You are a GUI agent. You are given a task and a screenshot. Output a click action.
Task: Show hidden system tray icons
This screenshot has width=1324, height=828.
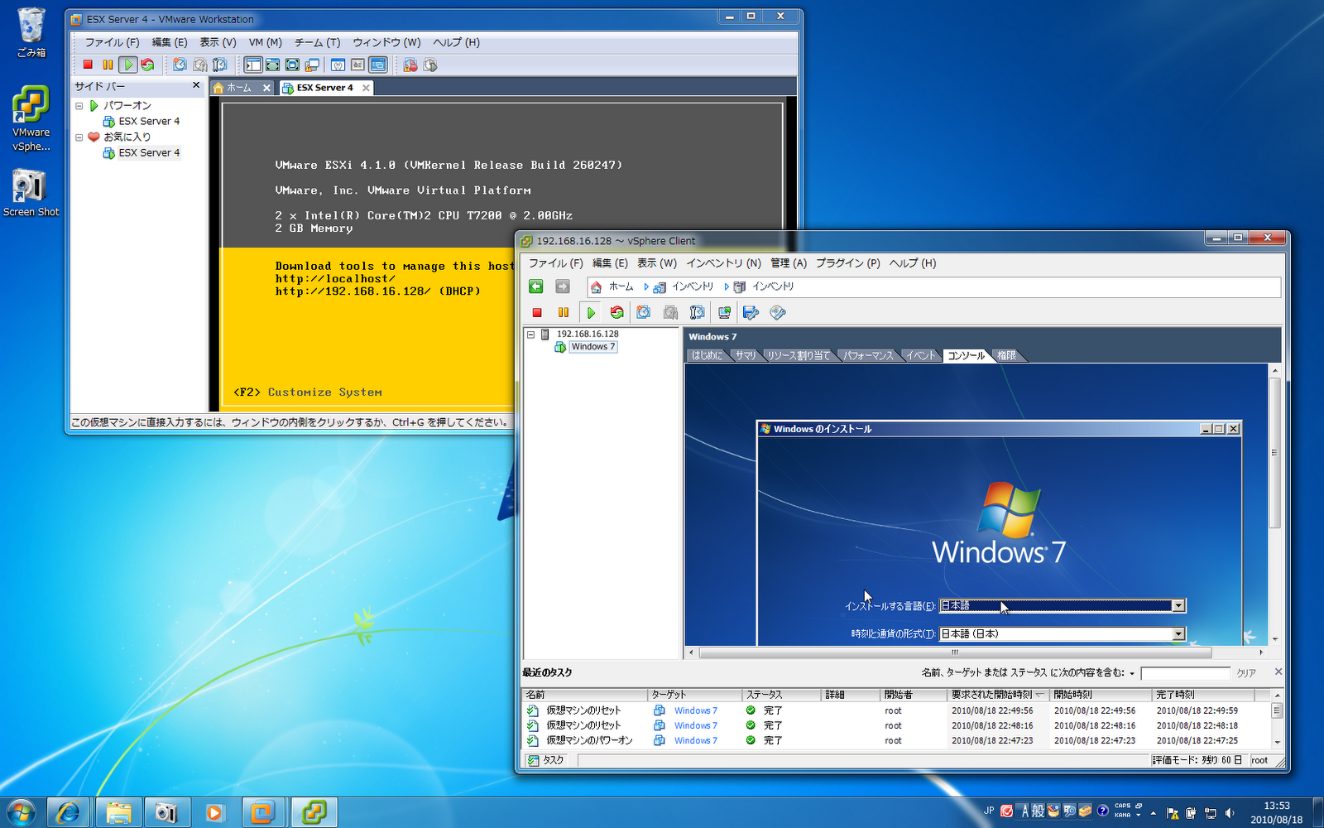pos(1153,812)
